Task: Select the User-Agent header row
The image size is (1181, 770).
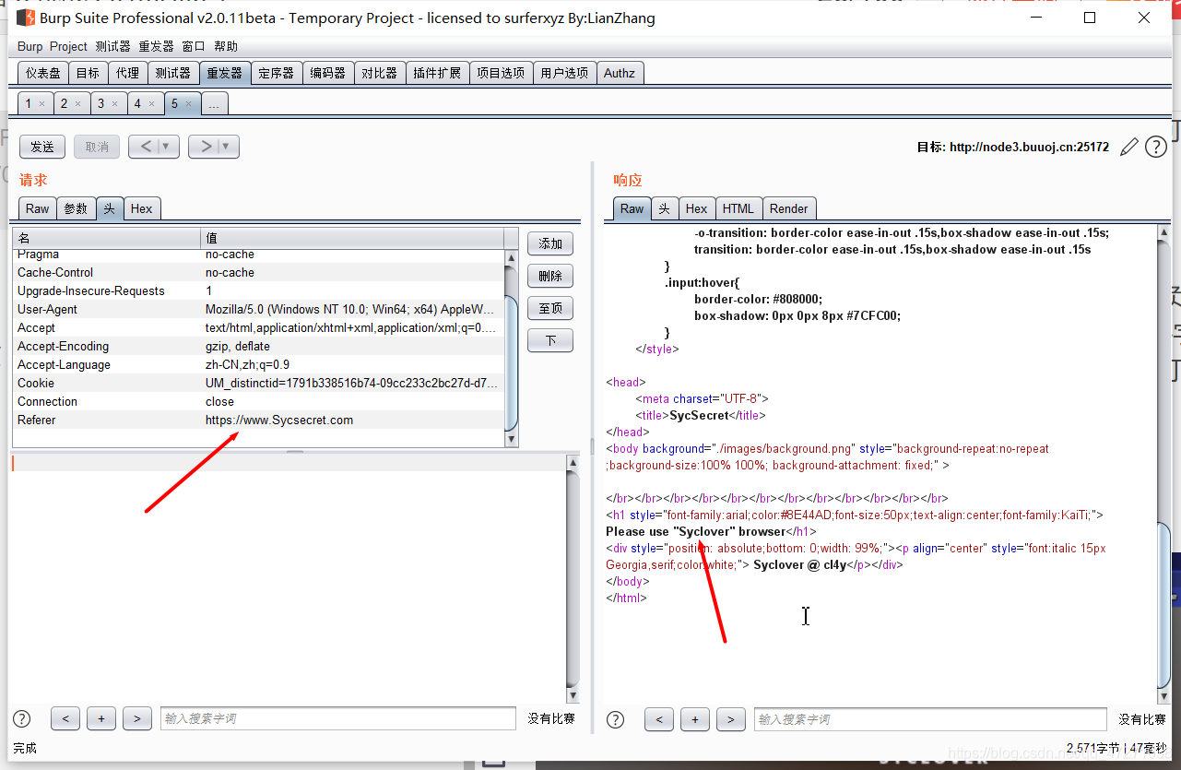Action: [259, 310]
